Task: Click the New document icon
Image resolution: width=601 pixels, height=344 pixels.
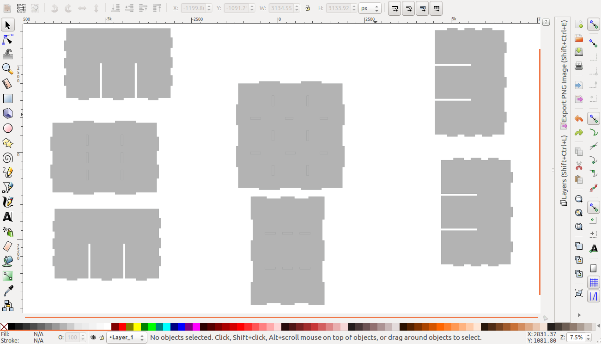Action: pos(579,25)
